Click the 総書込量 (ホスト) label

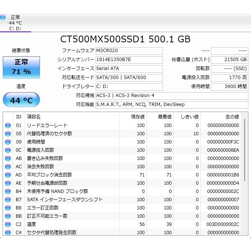click(191, 60)
